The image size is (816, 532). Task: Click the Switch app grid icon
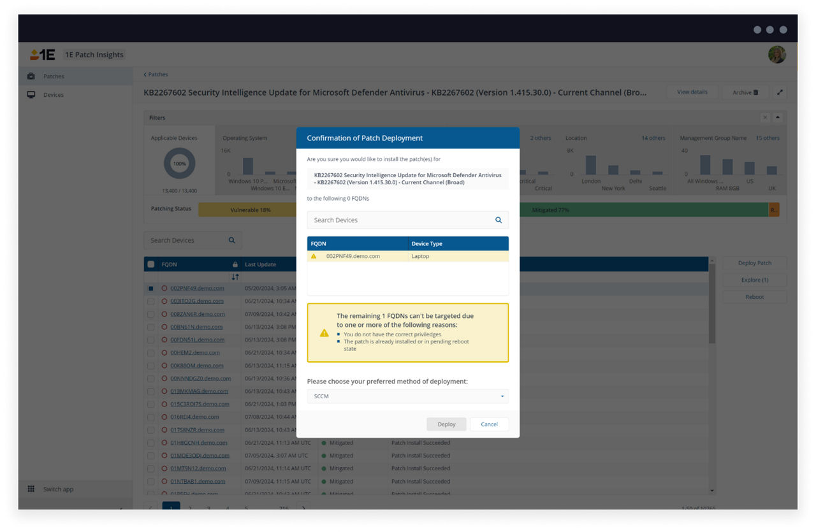pos(31,489)
